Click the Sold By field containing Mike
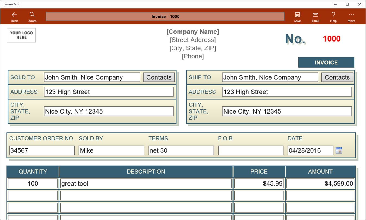The height and width of the screenshot is (220, 366). 112,150
